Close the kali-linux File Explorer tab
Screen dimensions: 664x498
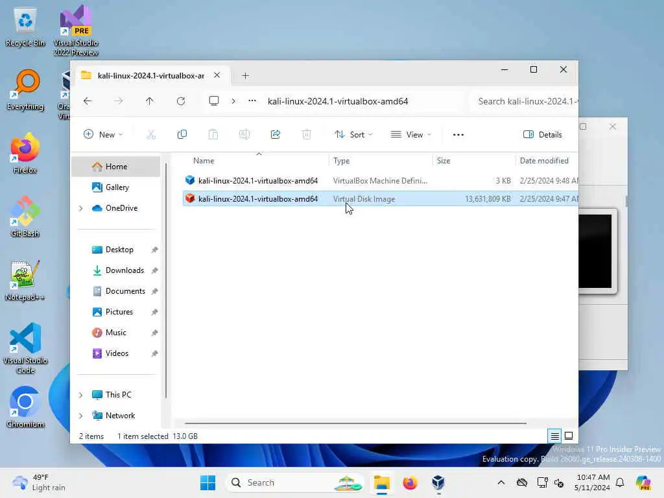pos(217,75)
